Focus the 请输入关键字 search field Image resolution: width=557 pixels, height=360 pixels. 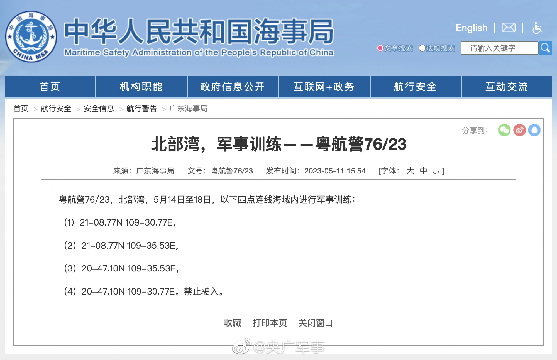click(500, 48)
